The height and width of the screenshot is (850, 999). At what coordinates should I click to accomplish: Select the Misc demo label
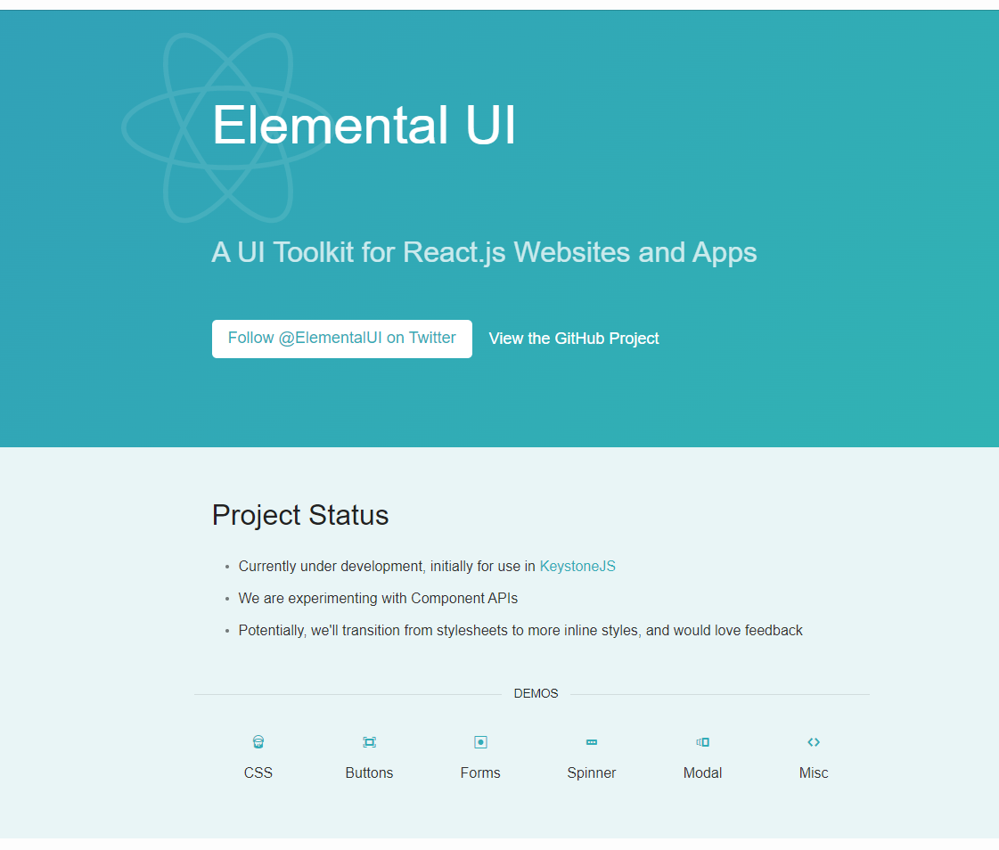814,772
